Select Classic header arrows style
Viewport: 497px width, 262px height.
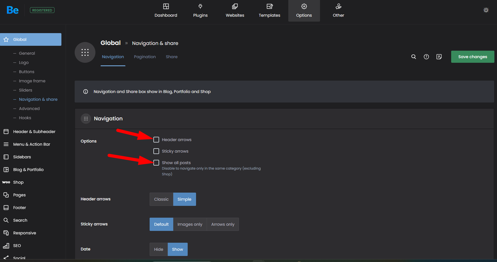point(161,199)
